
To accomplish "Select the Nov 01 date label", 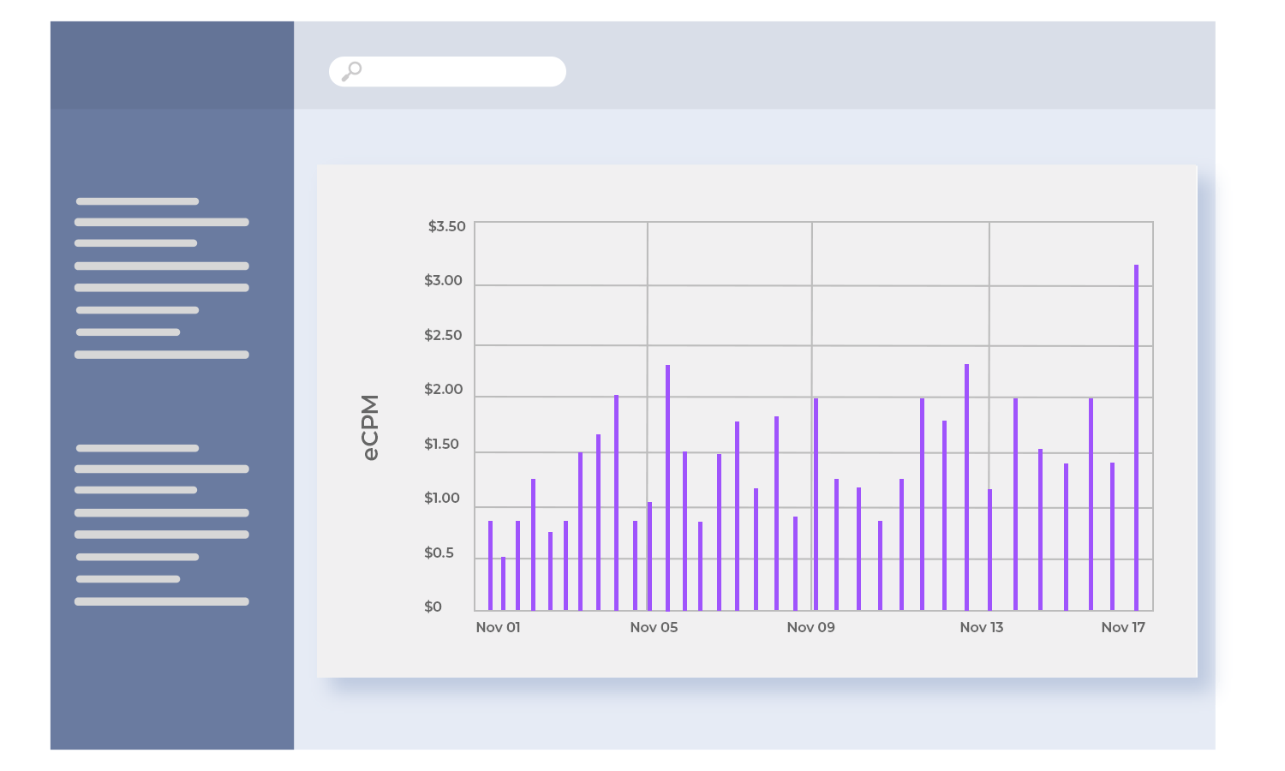I will click(x=498, y=627).
